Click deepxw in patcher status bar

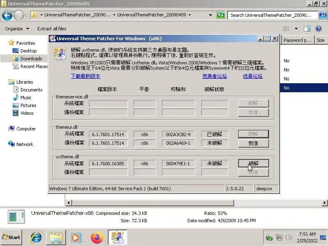pyautogui.click(x=266, y=189)
